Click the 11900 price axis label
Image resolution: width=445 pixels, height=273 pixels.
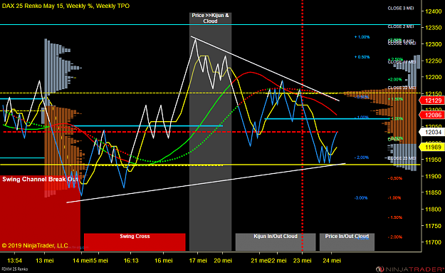(434, 176)
